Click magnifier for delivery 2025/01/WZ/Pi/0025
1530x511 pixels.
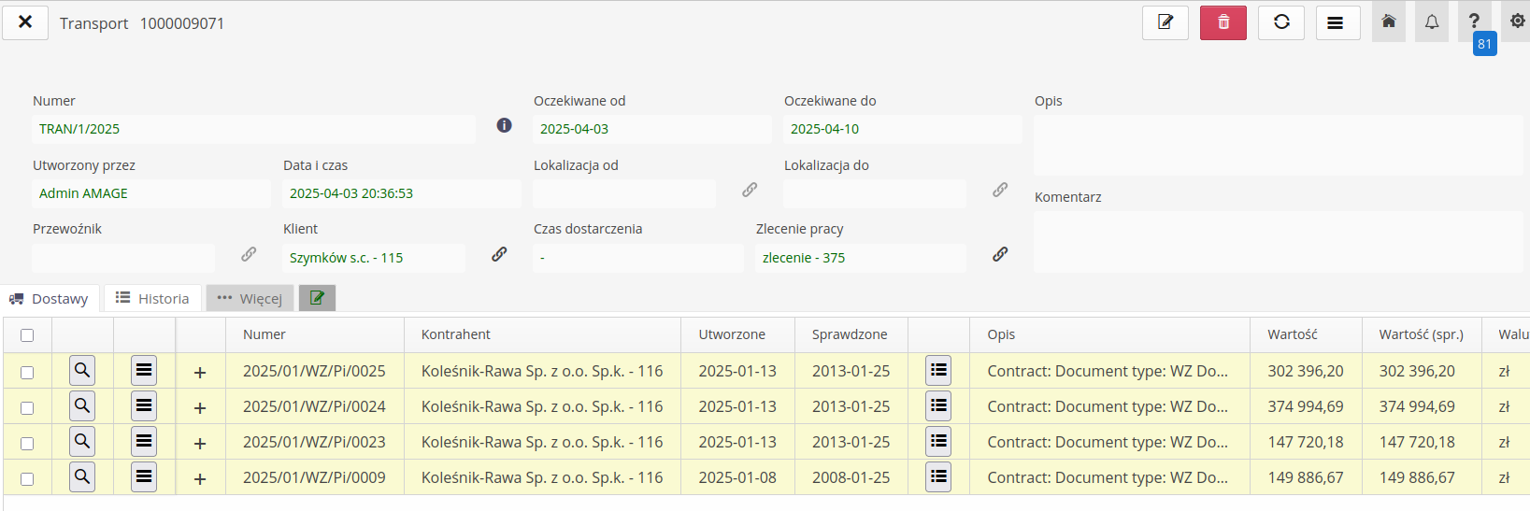[x=82, y=371]
